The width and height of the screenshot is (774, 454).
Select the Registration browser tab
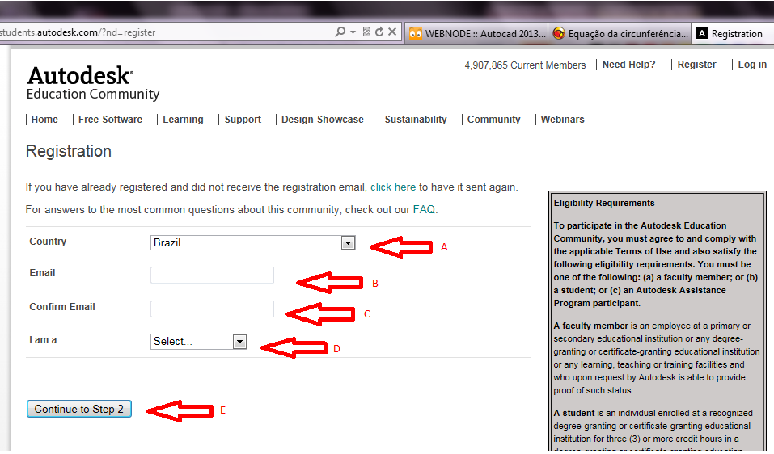pos(730,34)
